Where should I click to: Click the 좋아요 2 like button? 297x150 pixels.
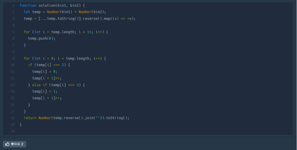pos(14,144)
